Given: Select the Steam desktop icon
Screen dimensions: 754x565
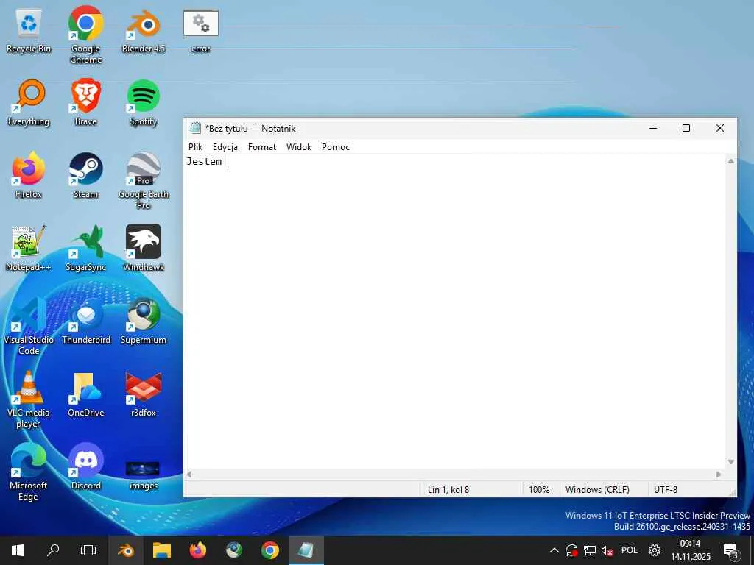Looking at the screenshot, I should (x=85, y=176).
